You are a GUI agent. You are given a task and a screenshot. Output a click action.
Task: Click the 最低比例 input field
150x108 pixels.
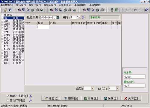pos(135,86)
